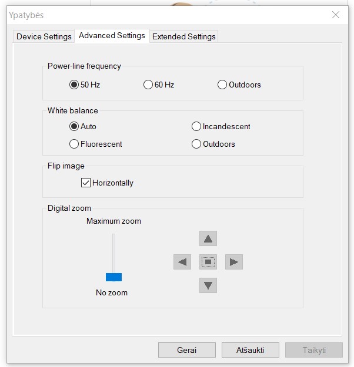Uncheck the Horizontally flip image checkbox
354x367 pixels.
86,183
